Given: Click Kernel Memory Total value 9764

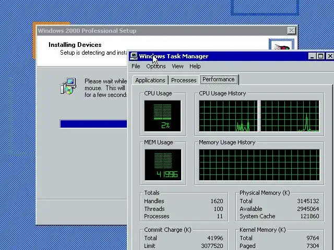Looking at the screenshot, I should 313,238.
